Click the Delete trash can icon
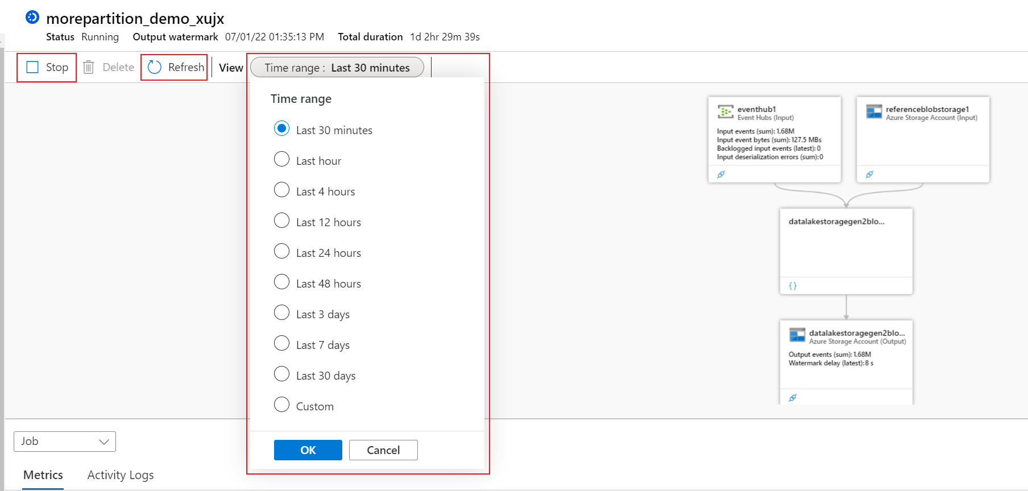The image size is (1028, 491). [89, 67]
